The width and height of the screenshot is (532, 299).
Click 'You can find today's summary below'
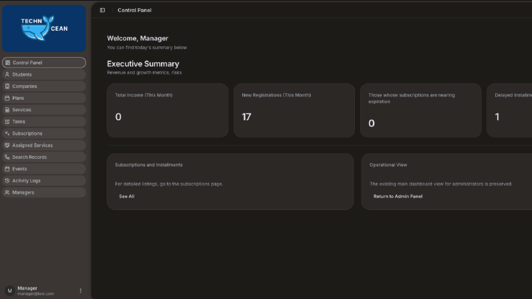click(147, 48)
